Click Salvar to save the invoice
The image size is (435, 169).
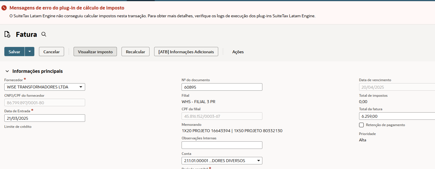pyautogui.click(x=14, y=52)
